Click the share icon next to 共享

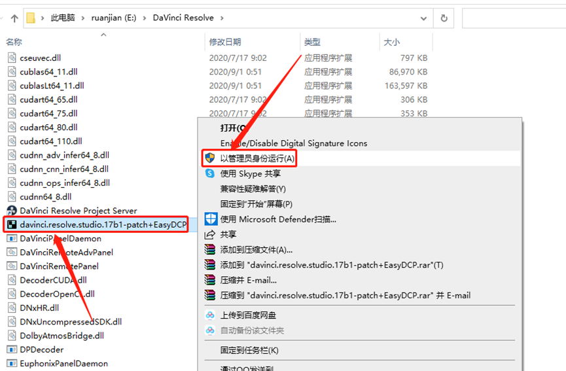click(210, 235)
